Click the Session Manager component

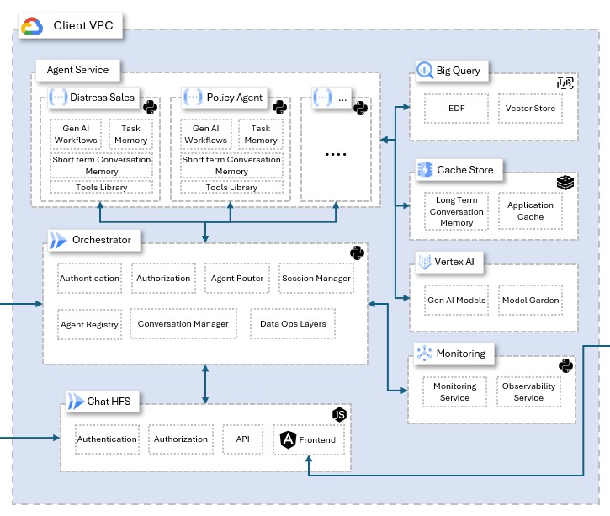pos(316,279)
